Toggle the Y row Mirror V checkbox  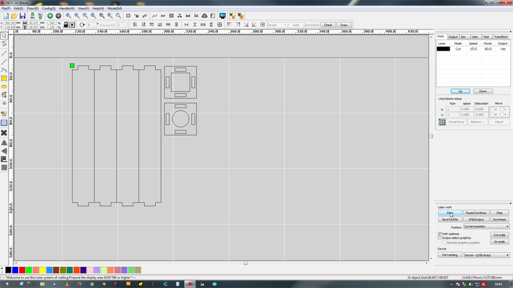click(502, 115)
